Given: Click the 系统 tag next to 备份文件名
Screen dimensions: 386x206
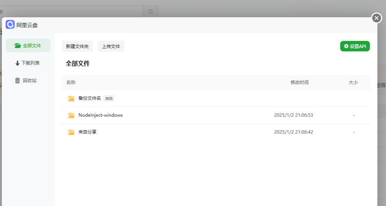Looking at the screenshot, I should pyautogui.click(x=109, y=98).
